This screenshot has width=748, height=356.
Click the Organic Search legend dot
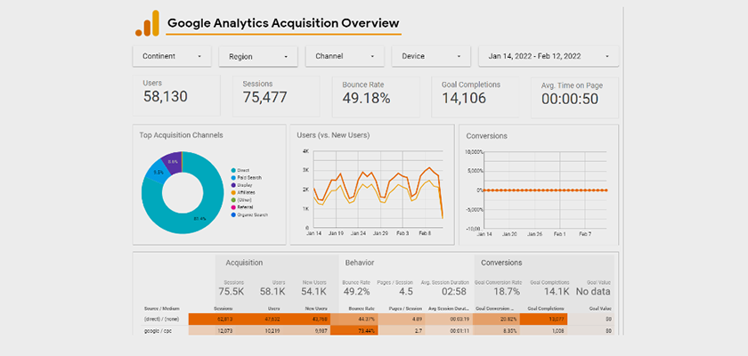tap(232, 214)
